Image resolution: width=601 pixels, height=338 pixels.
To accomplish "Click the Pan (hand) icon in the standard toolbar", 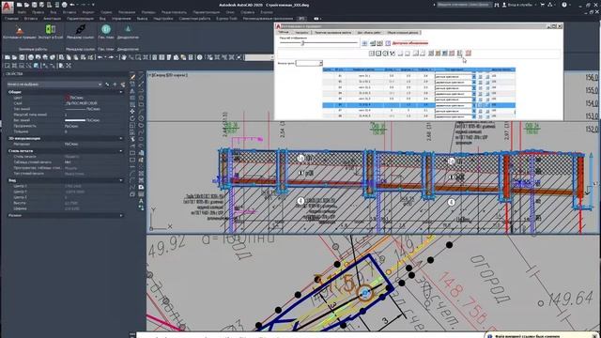I will click(x=124, y=57).
